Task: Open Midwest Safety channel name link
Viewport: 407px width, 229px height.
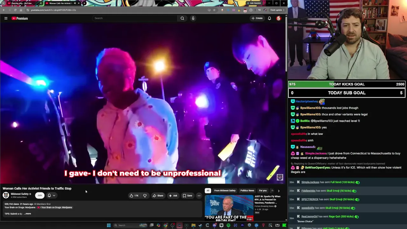Action: point(20,194)
